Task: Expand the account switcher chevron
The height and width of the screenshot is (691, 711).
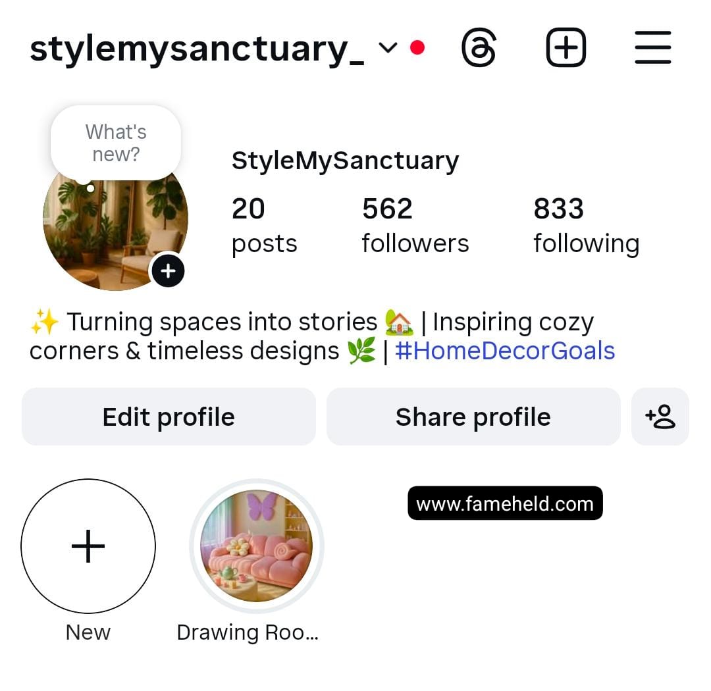Action: click(x=388, y=47)
